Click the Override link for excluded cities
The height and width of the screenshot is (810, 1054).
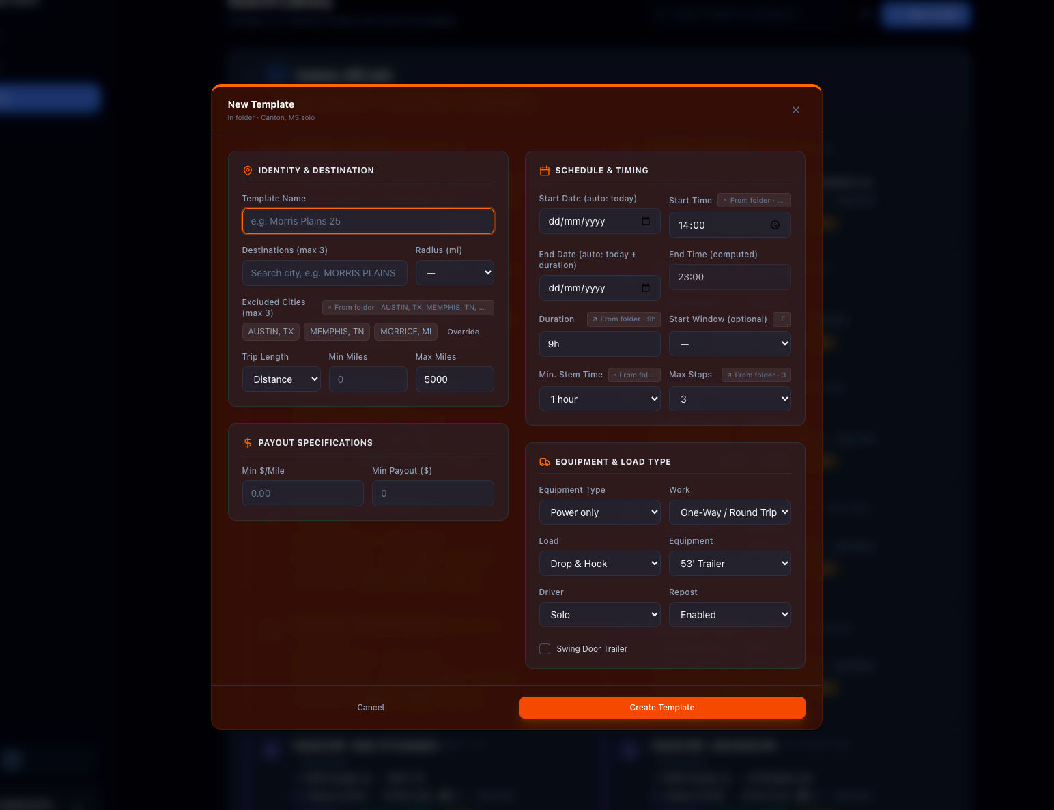[464, 332]
